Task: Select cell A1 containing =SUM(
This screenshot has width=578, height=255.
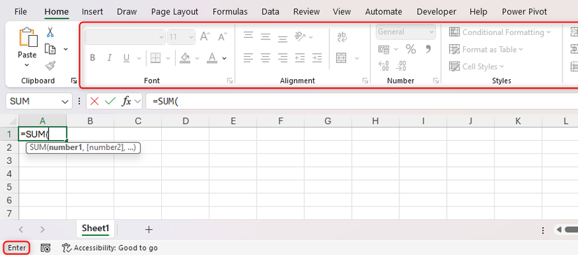Action: tap(43, 134)
